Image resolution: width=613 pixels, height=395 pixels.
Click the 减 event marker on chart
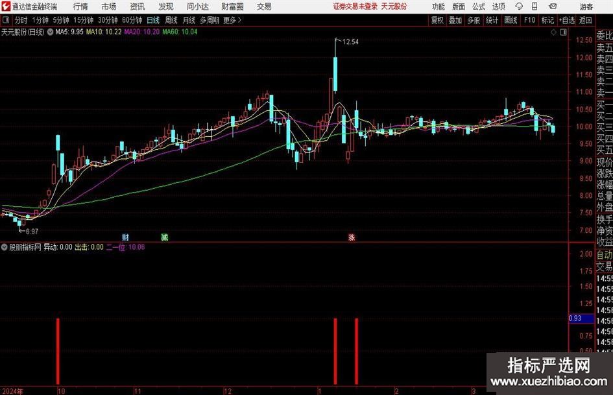(165, 237)
